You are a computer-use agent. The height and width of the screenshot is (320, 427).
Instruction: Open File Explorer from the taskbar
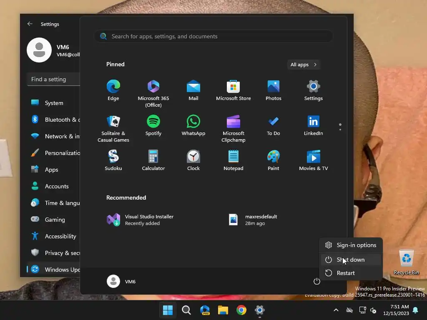[223, 310]
